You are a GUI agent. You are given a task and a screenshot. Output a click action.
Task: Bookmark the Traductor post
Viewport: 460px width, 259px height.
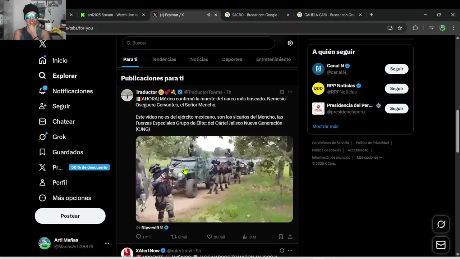281,237
